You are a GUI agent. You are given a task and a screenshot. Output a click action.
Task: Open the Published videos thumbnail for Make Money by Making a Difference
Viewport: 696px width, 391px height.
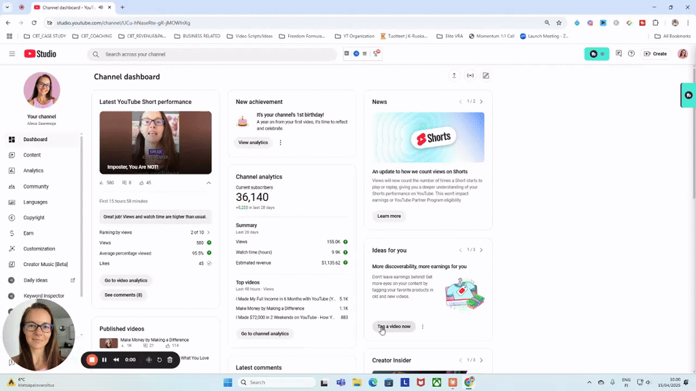coord(108,343)
